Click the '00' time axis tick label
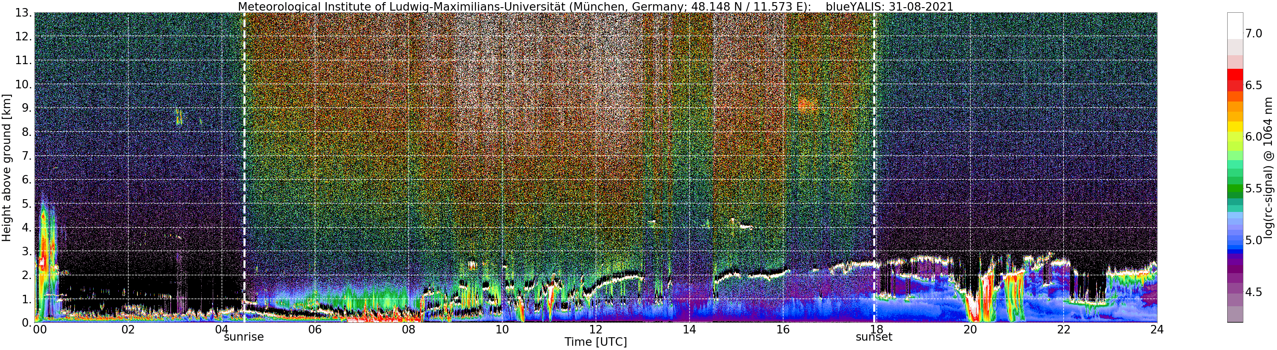The height and width of the screenshot is (350, 1277). [40, 330]
